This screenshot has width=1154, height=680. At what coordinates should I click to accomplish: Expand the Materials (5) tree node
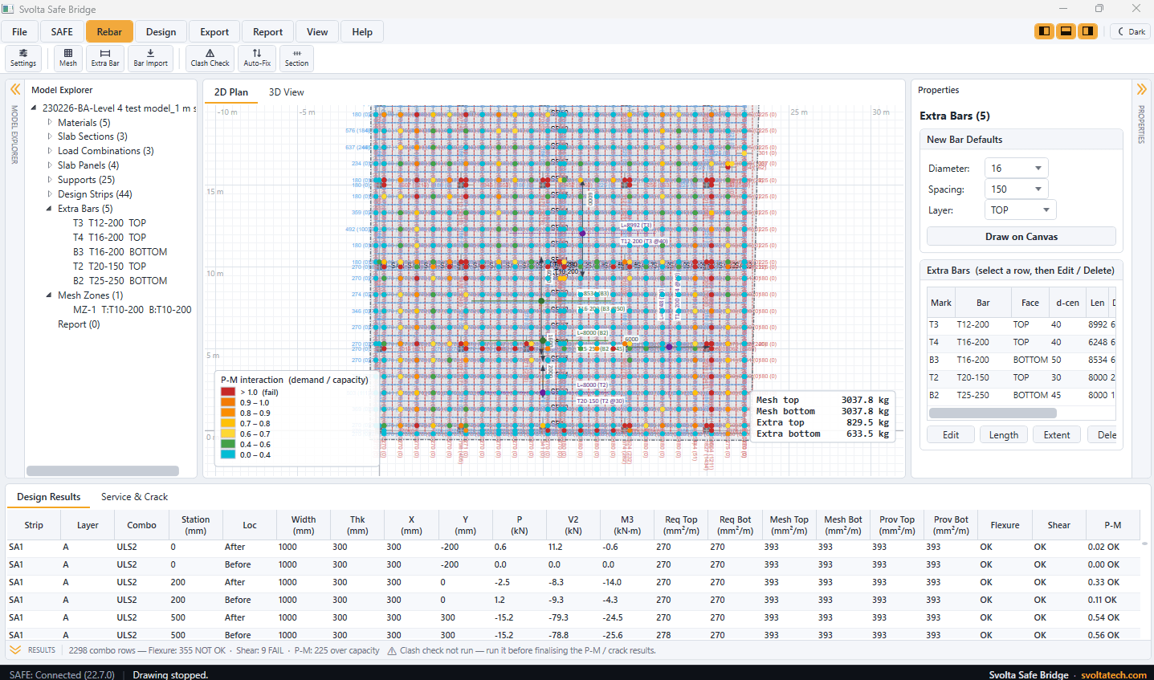[50, 123]
